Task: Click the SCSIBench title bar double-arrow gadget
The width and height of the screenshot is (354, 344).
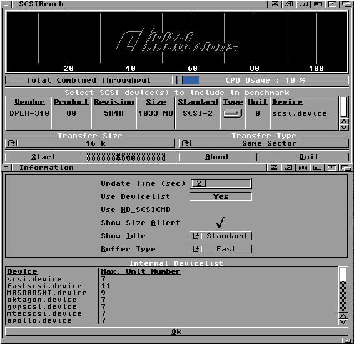Action: [303, 4]
